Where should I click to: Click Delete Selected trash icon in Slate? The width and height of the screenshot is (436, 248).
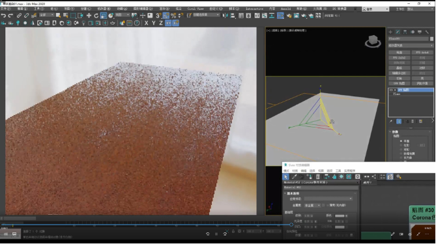coord(318,177)
